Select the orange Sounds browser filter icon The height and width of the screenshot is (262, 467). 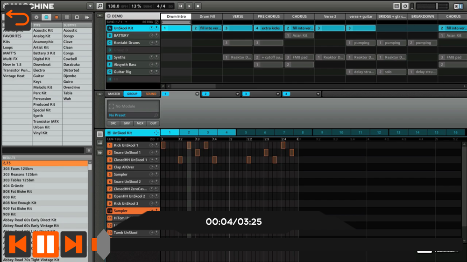click(57, 17)
